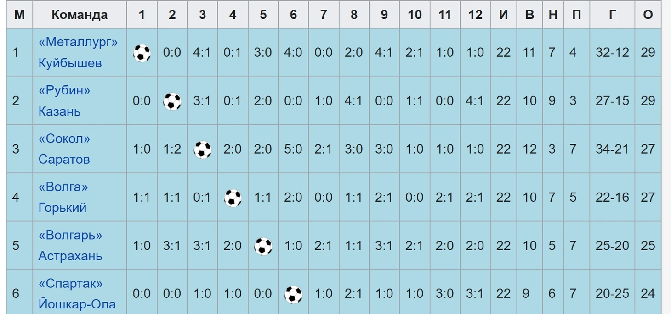Click the 34-21 goals cell

[612, 149]
